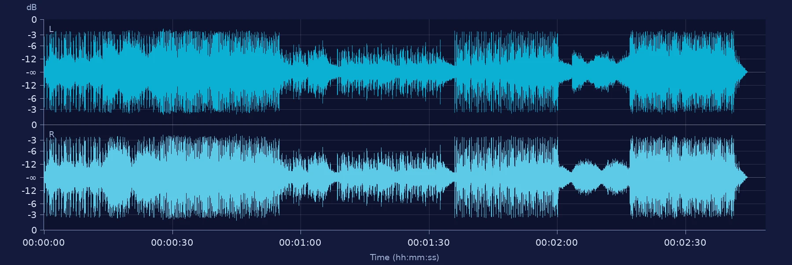Click the 00:02:30 time ruler marker
The height and width of the screenshot is (265, 792).
[685, 243]
